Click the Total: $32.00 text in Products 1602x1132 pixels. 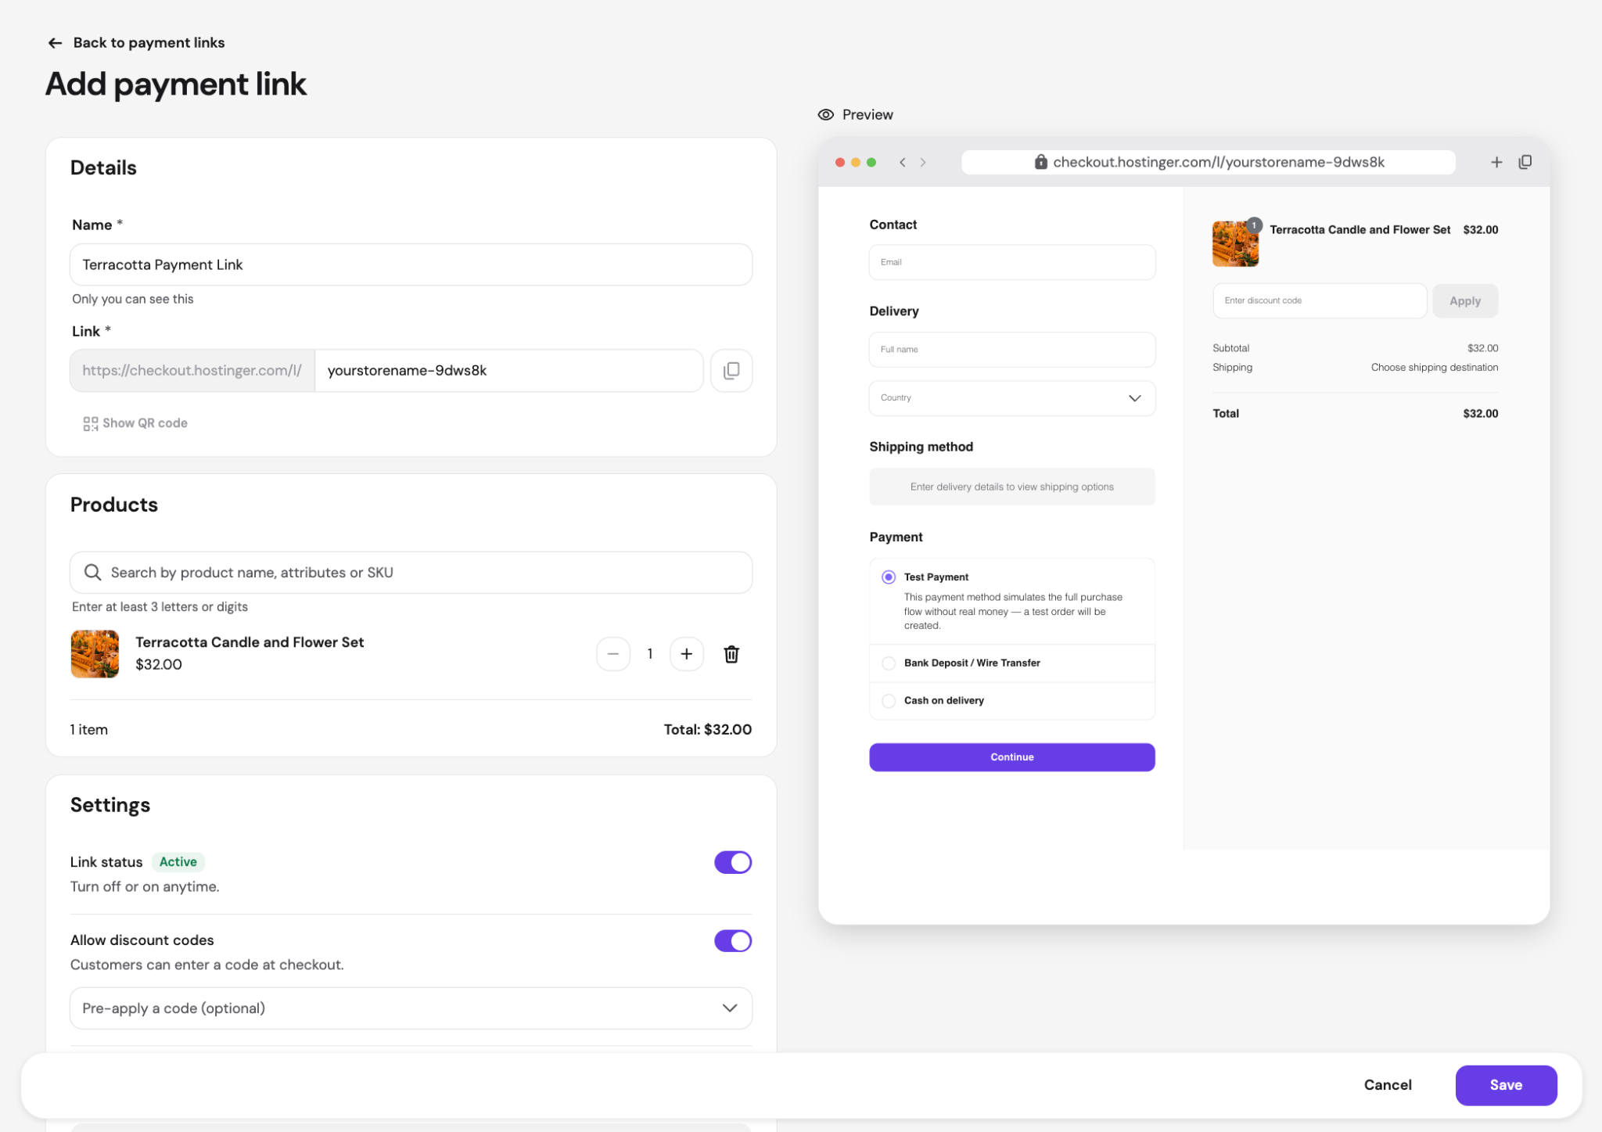[x=707, y=730]
